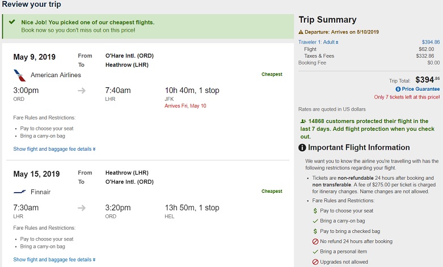443x267 pixels.
Task: Click the JFK stop label on outbound flight
Action: tap(169, 99)
